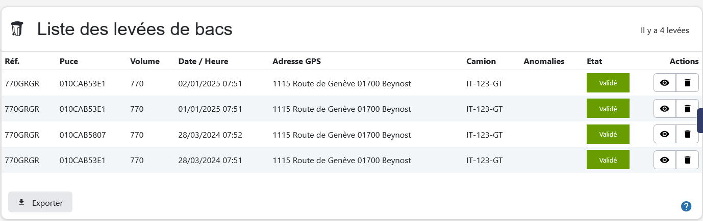Sort by the Date / Heure column header
Screen dimensions: 703x221
point(203,61)
